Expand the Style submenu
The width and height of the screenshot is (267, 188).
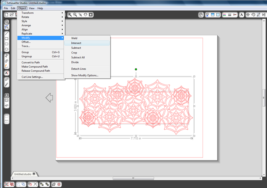coord(40,21)
